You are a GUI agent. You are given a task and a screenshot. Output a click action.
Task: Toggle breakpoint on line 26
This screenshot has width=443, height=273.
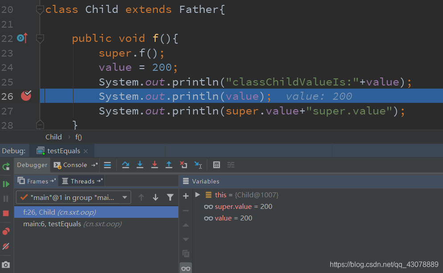coord(26,96)
